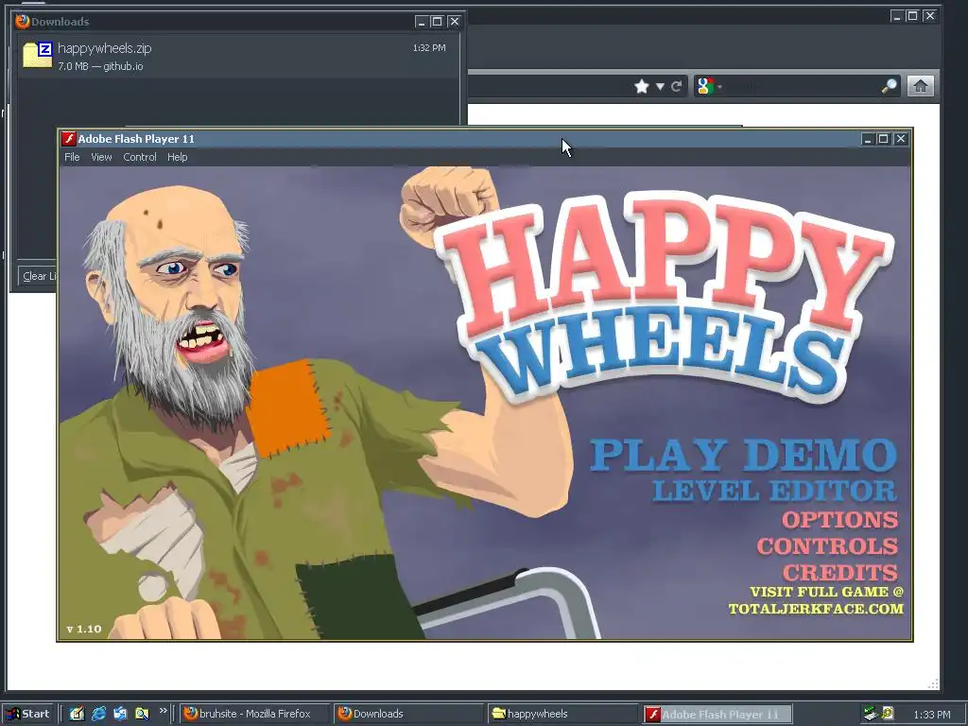
Task: Open the Google search engine dropdown
Action: [709, 86]
